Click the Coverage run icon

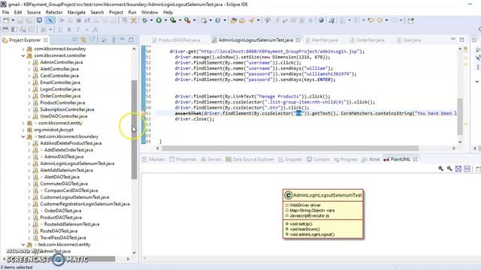tap(173, 20)
